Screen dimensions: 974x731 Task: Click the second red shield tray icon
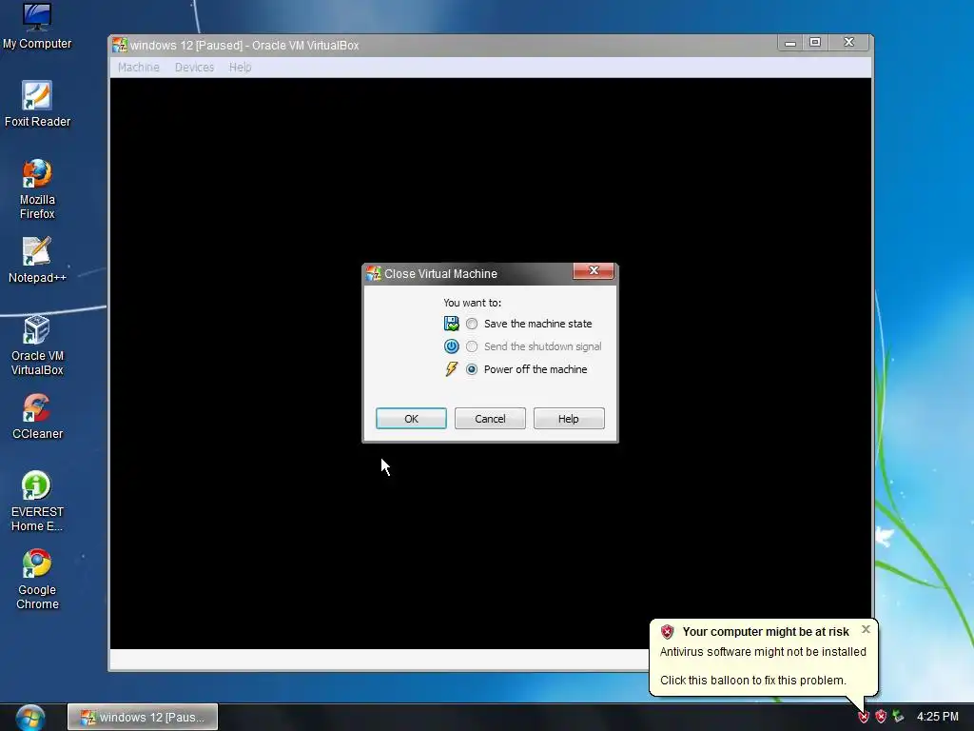point(881,717)
